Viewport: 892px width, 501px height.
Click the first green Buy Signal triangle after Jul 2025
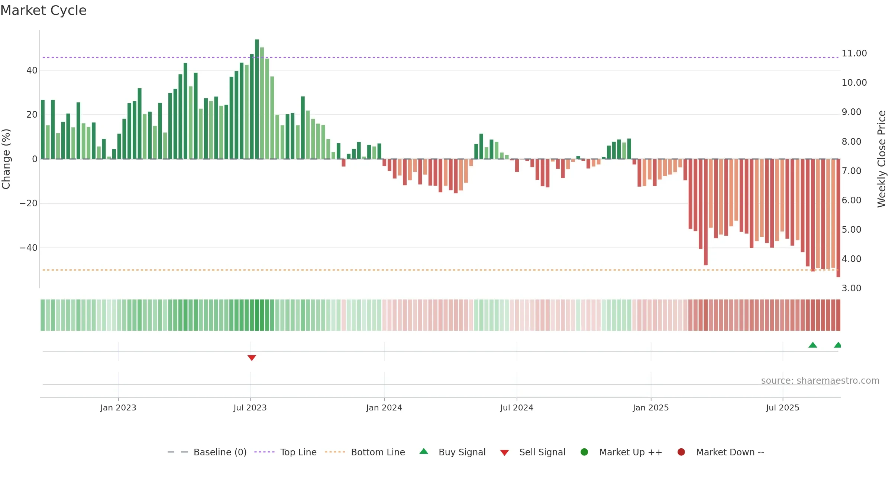tap(813, 345)
